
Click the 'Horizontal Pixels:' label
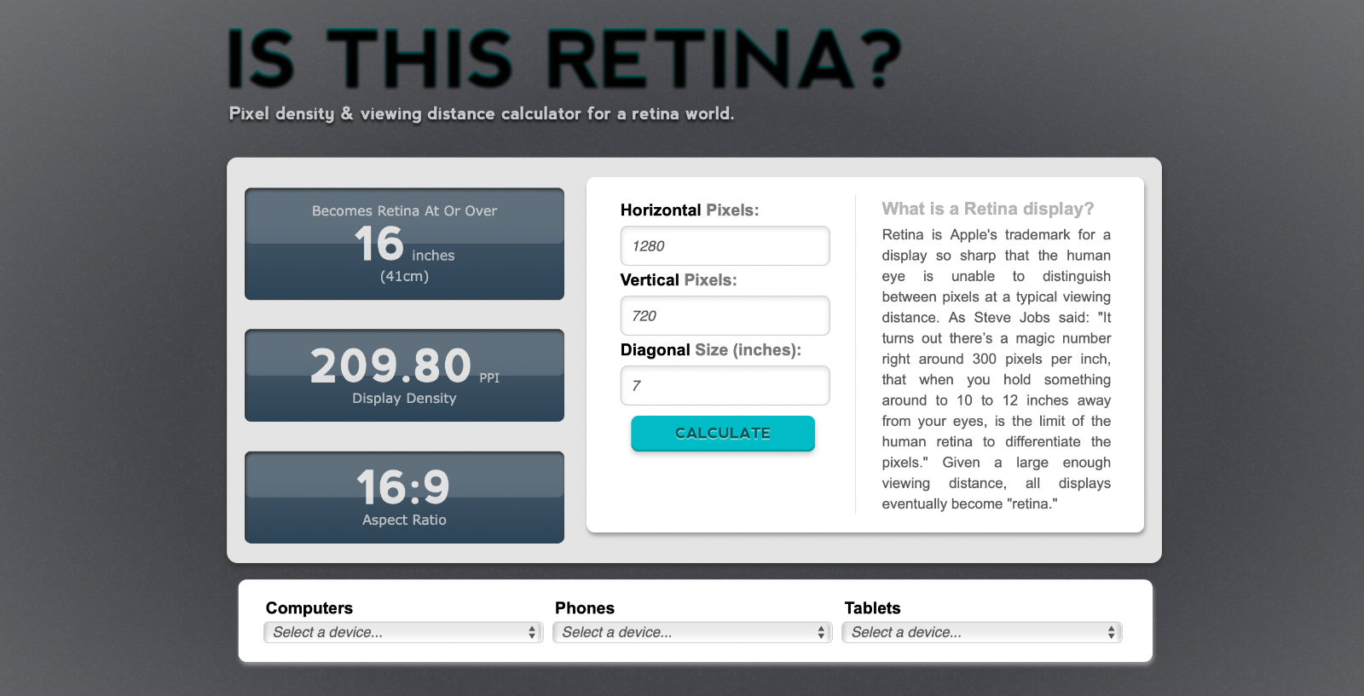[x=690, y=210]
